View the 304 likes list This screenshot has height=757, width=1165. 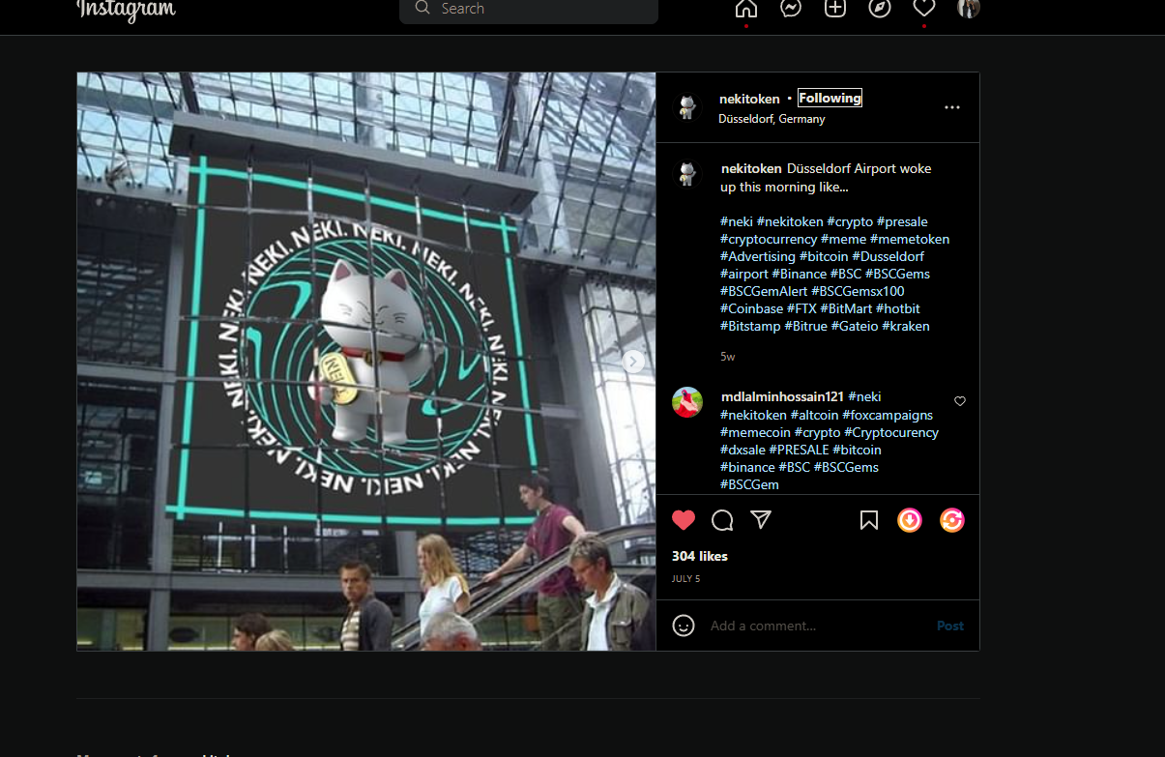(700, 556)
